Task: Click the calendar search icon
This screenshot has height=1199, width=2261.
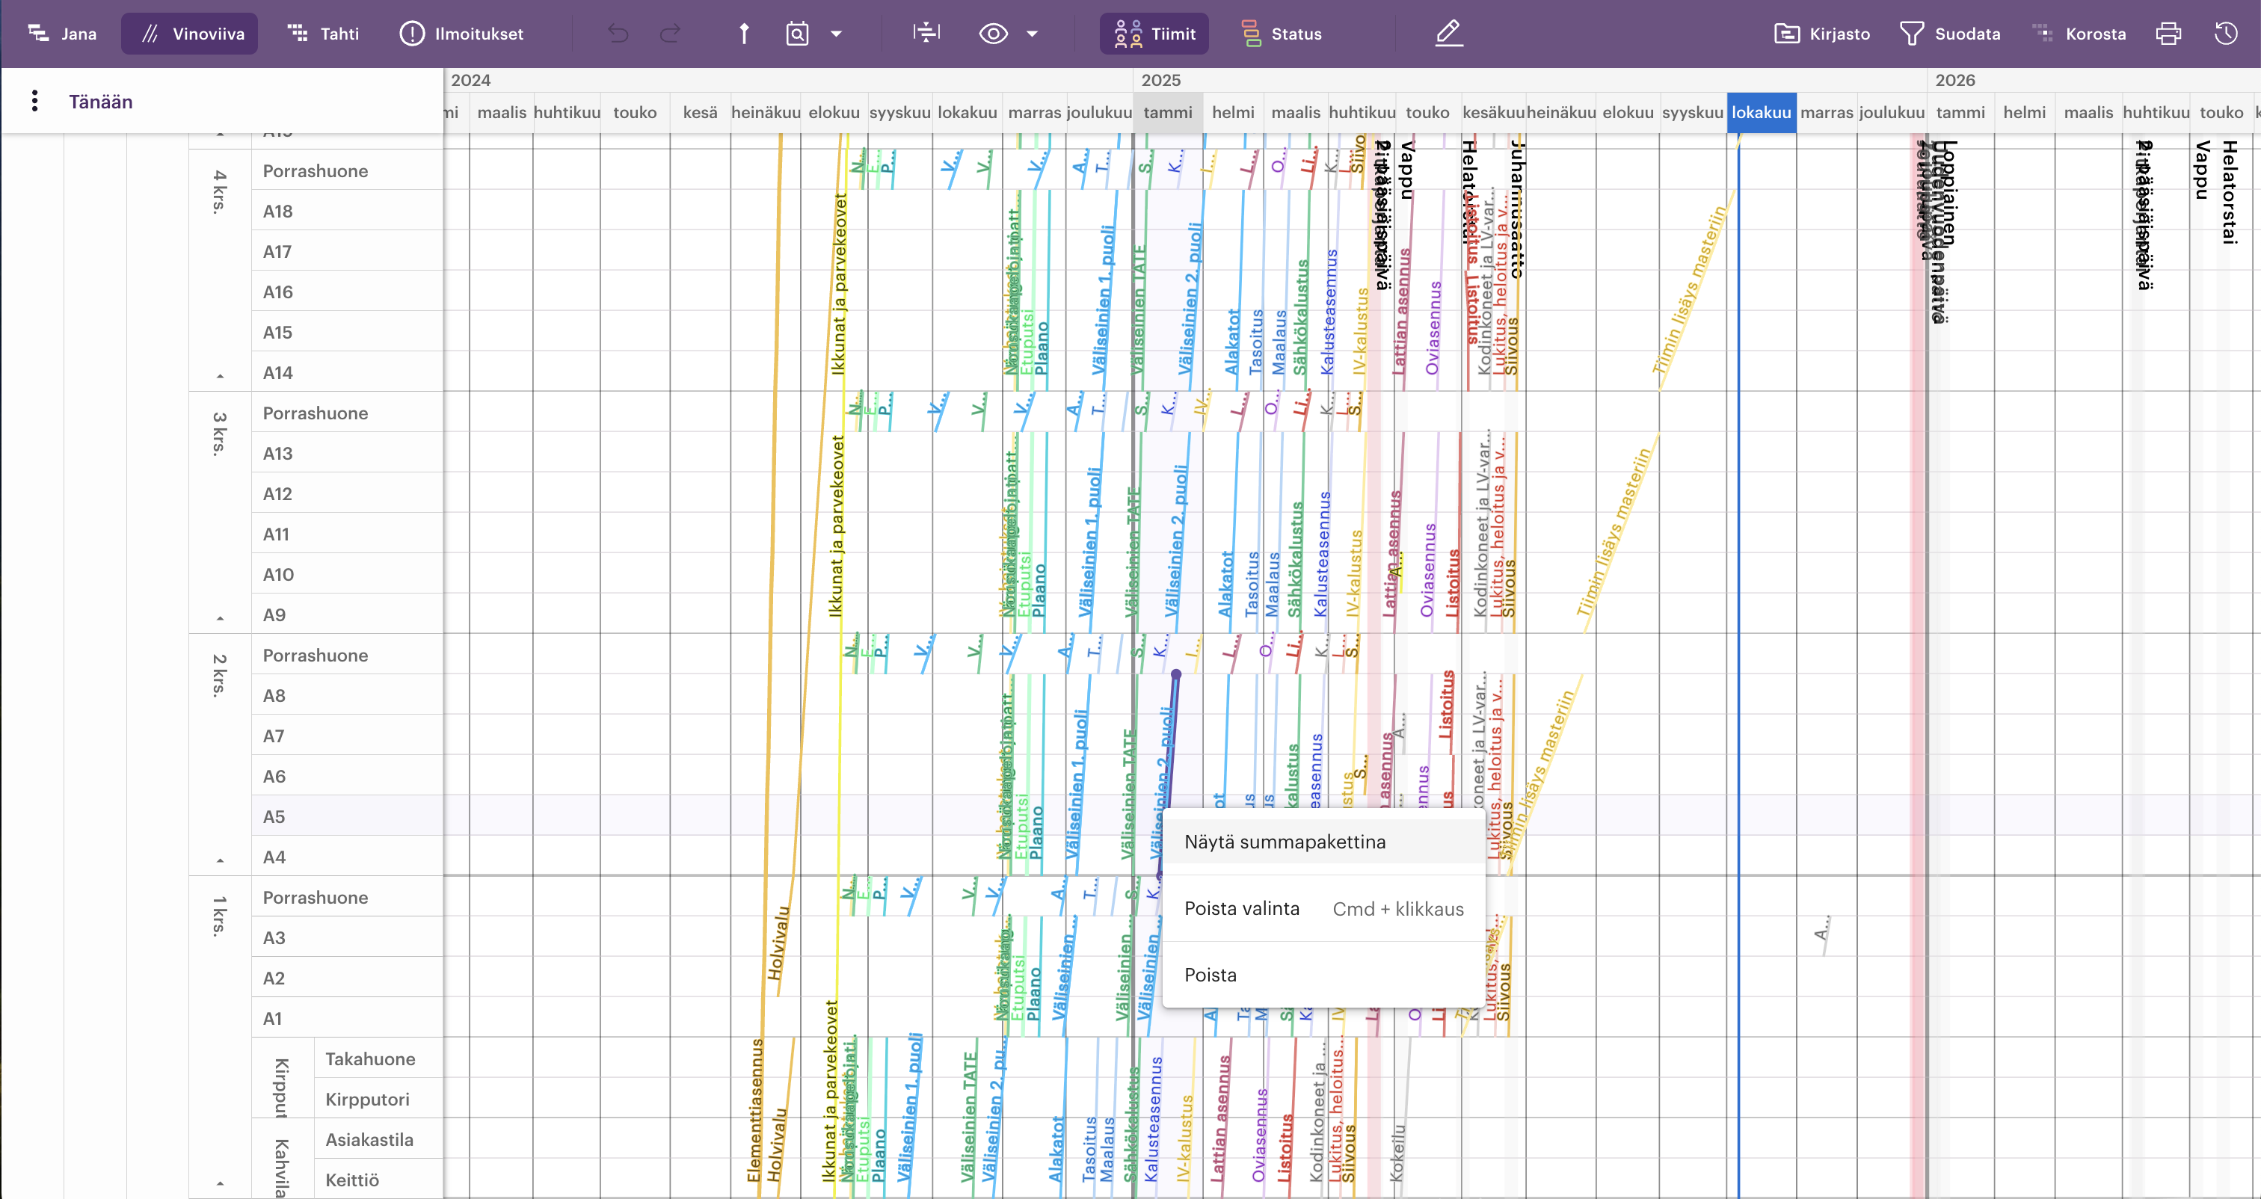Action: coord(797,34)
